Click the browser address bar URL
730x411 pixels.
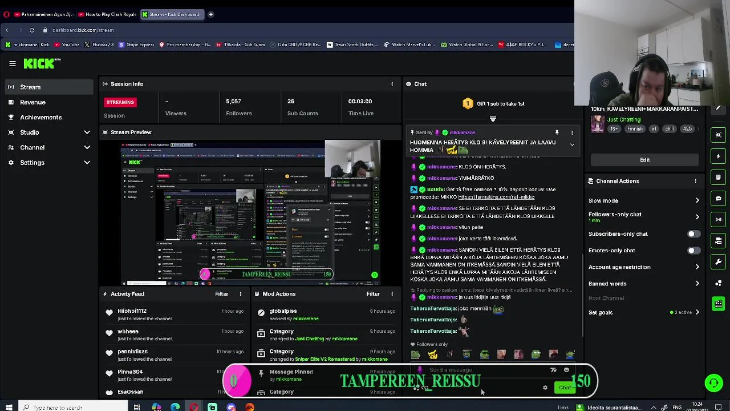pyautogui.click(x=83, y=30)
